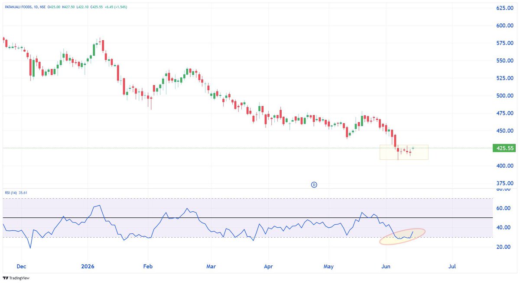Click the "May" label on the time axis
The width and height of the screenshot is (520, 283).
click(x=329, y=266)
